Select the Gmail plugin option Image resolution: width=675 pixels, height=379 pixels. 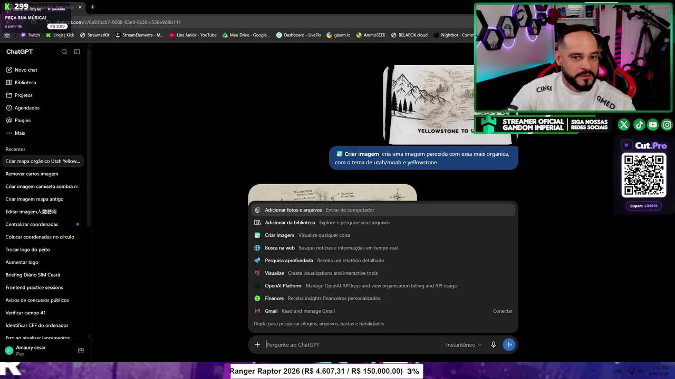(x=383, y=311)
